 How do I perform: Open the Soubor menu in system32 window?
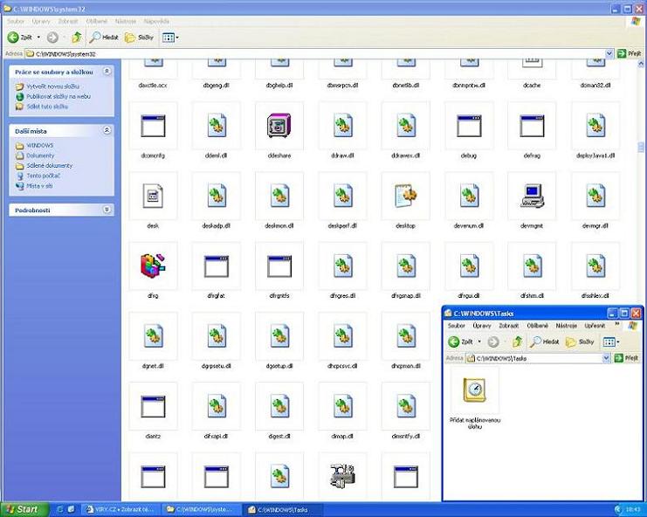16,21
